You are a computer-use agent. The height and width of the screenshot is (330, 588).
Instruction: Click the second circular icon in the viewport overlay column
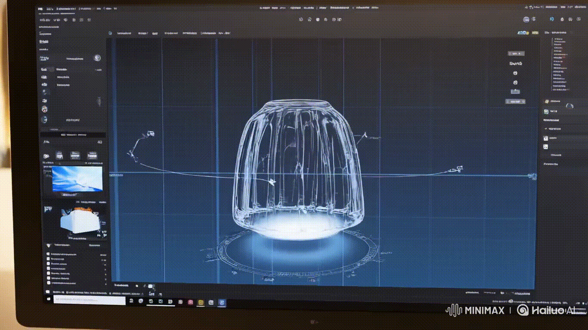(x=516, y=82)
